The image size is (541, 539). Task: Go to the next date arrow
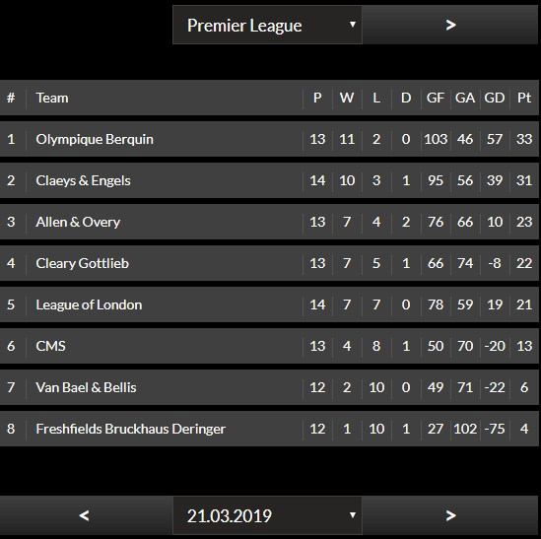[x=450, y=515]
